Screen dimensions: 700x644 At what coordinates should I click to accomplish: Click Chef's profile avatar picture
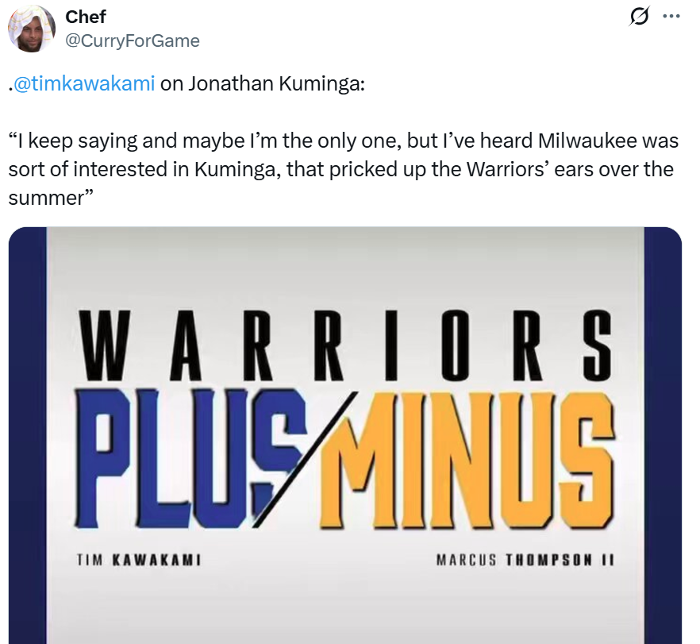31,29
